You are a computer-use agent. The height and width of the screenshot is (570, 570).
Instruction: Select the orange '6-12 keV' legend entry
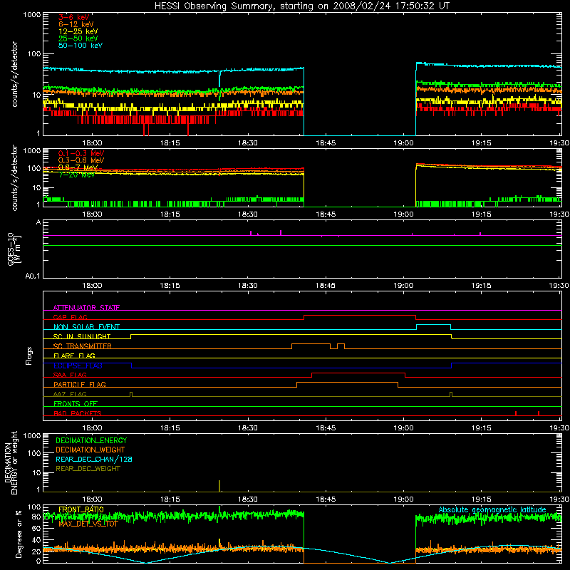tap(76, 24)
